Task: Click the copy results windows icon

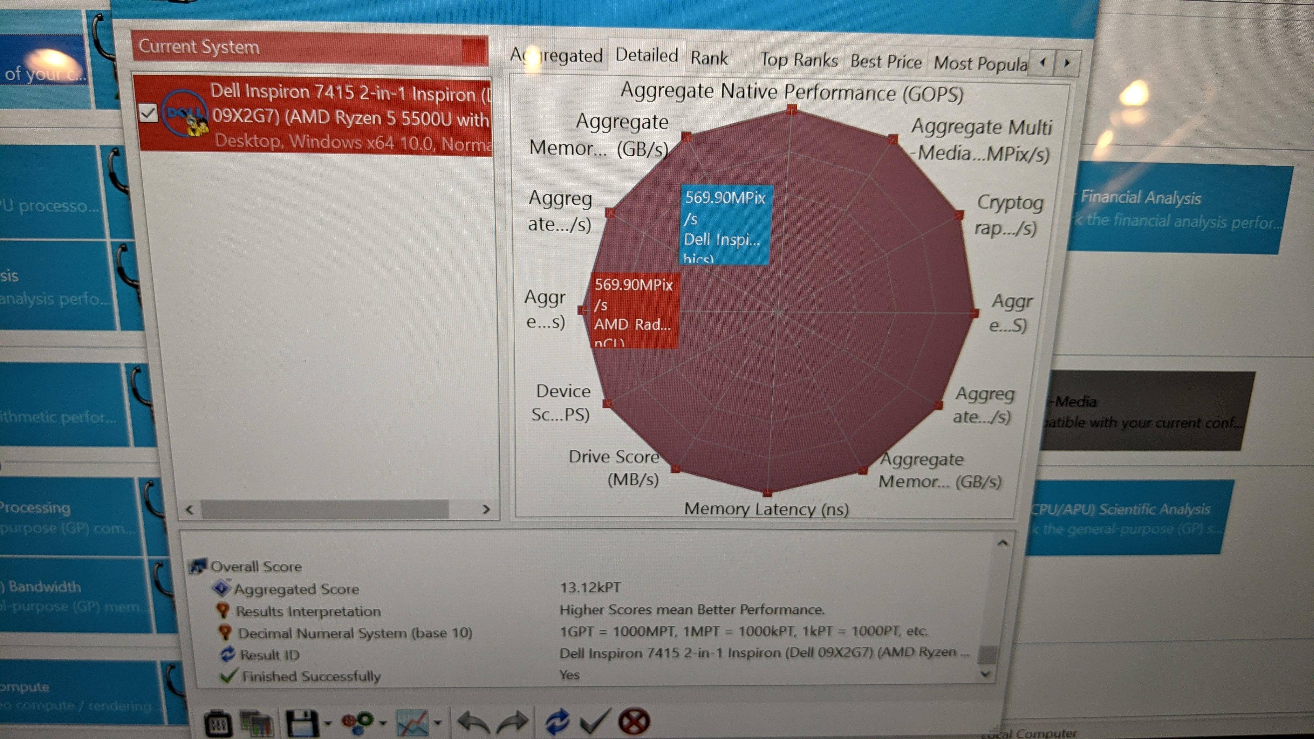Action: 257,724
